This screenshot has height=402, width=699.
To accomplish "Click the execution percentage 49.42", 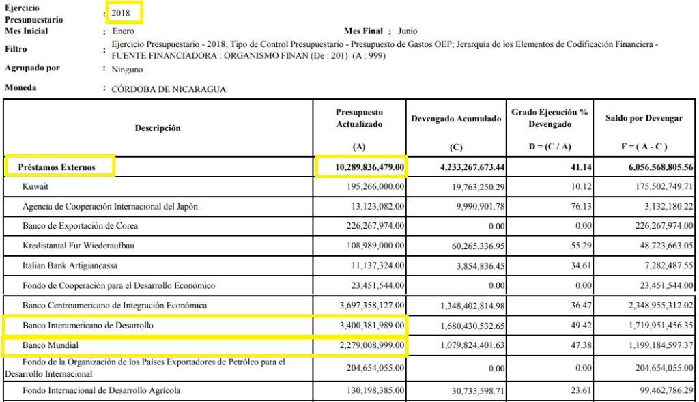I will click(x=582, y=326).
